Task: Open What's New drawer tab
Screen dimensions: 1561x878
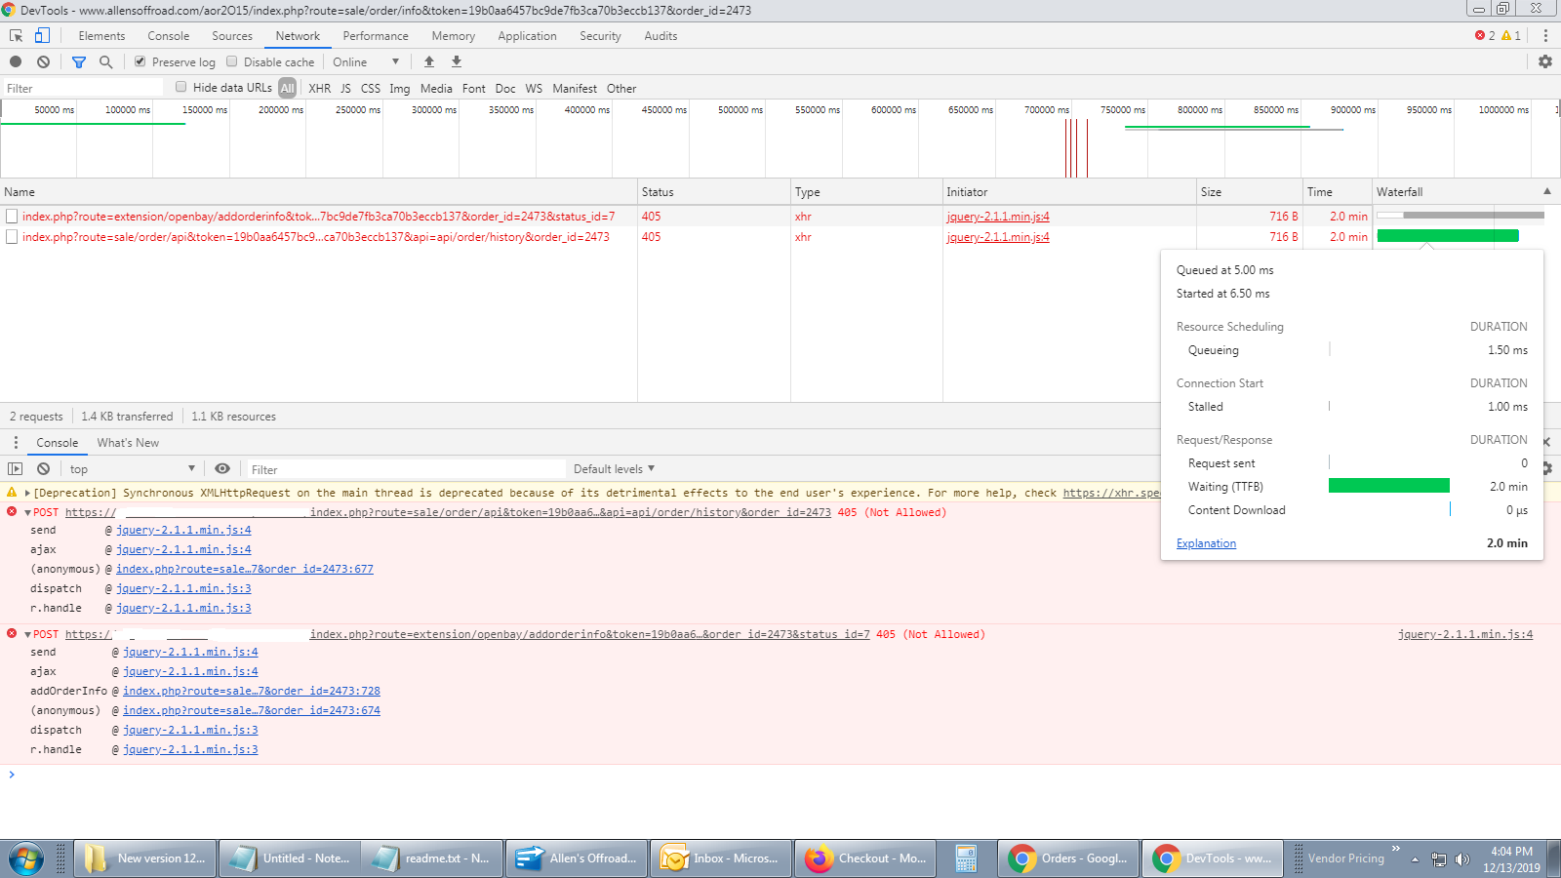Action: pyautogui.click(x=128, y=442)
